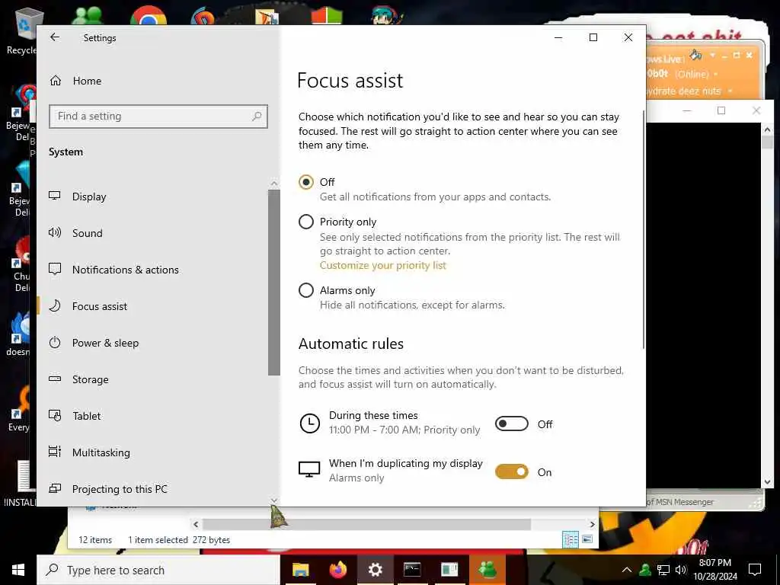Switch to Command Prompt in the taskbar
Image resolution: width=780 pixels, height=585 pixels.
click(412, 570)
